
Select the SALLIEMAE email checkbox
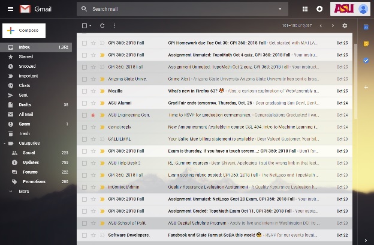[85, 139]
